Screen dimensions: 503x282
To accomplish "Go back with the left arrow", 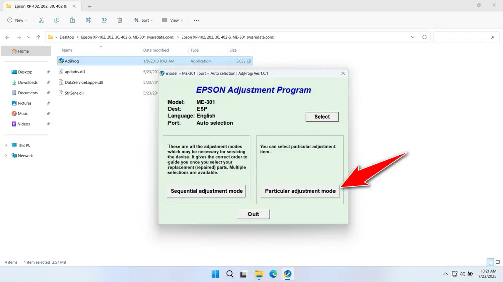I will pos(7,37).
